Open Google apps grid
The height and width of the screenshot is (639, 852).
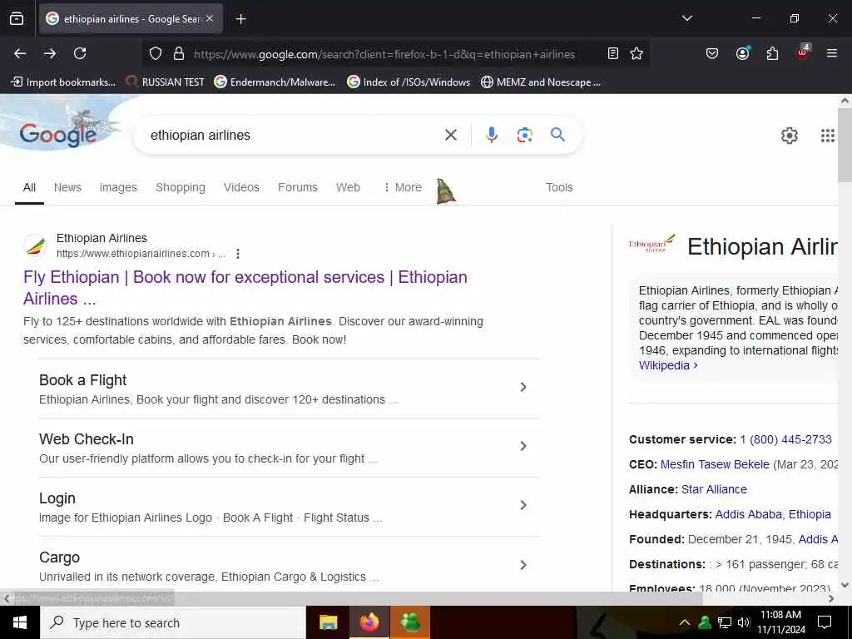[x=827, y=136]
